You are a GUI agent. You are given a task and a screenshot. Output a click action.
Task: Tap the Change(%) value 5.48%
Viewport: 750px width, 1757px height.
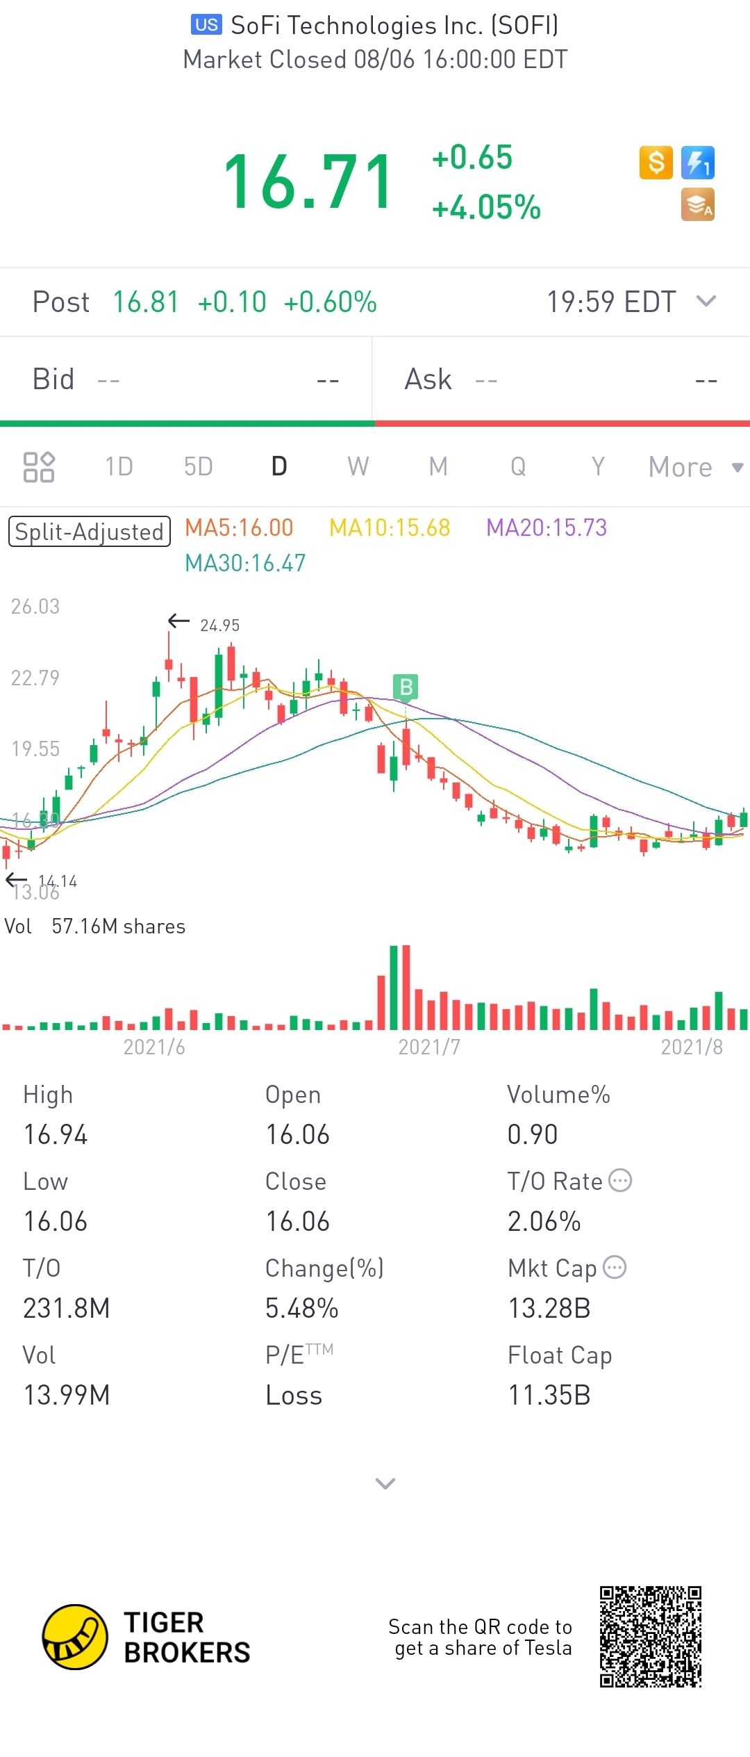tap(302, 1308)
